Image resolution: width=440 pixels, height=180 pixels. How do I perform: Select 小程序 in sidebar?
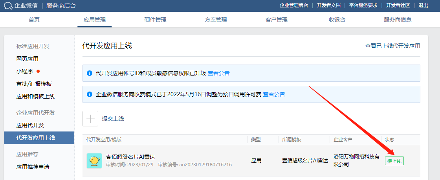tap(25, 71)
